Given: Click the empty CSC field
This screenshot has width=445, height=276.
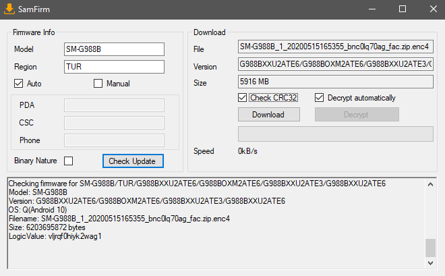Looking at the screenshot, I should click(x=114, y=123).
